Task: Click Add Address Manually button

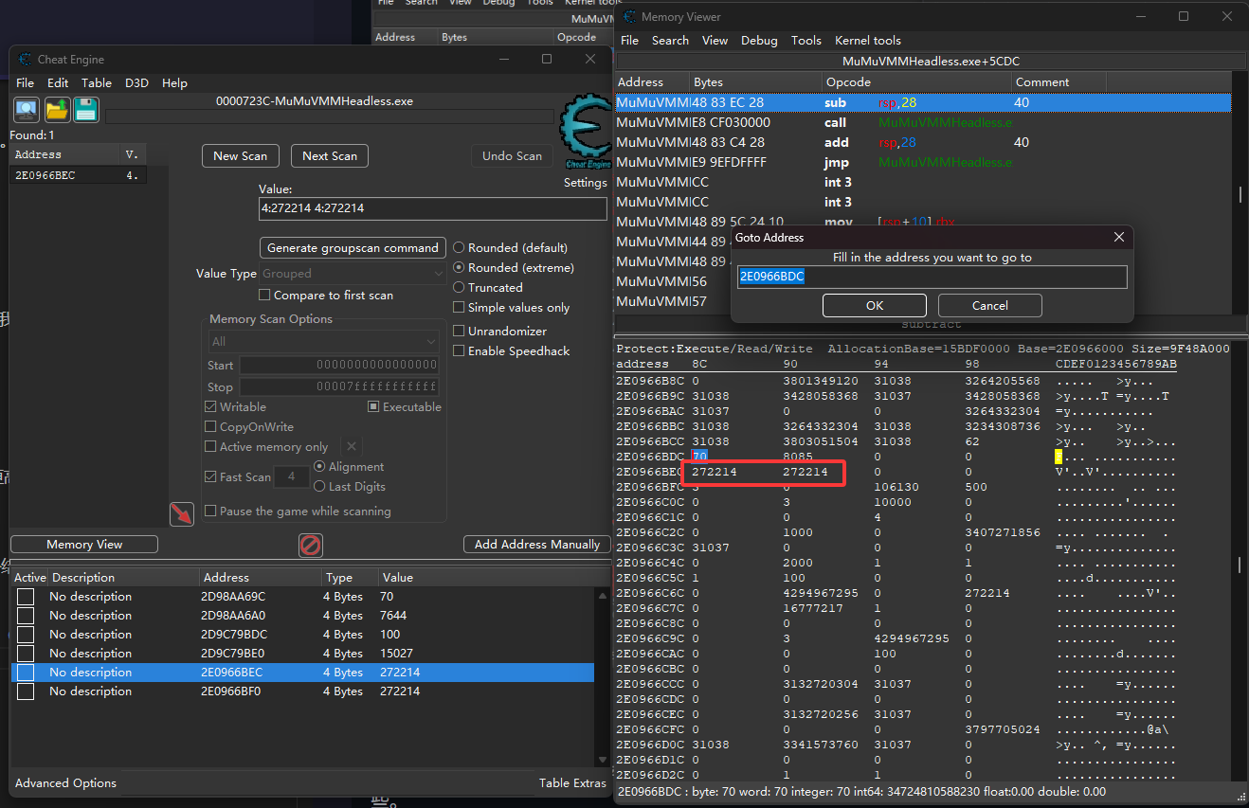Action: (x=537, y=545)
